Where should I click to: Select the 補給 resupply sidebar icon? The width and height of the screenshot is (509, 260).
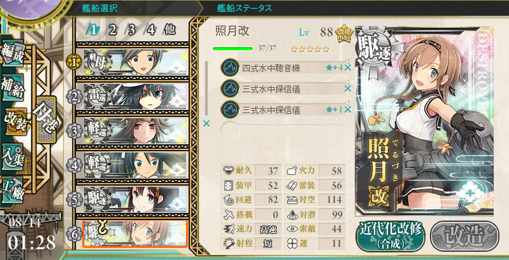point(13,87)
